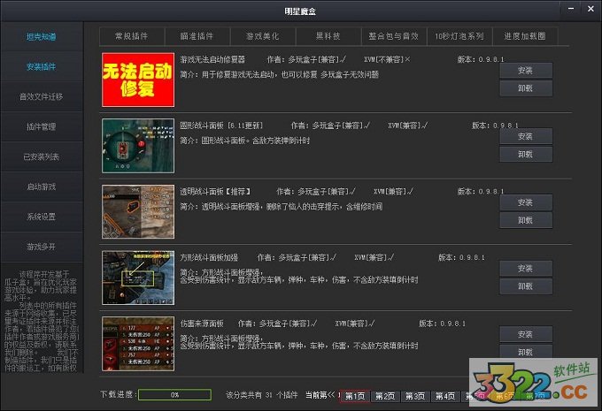This screenshot has width=602, height=411.
Task: Click the 圆形战斗面板 preview thumbnail
Action: 138,146
